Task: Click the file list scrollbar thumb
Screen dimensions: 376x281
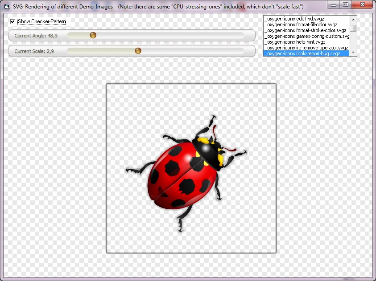Action: [353, 28]
